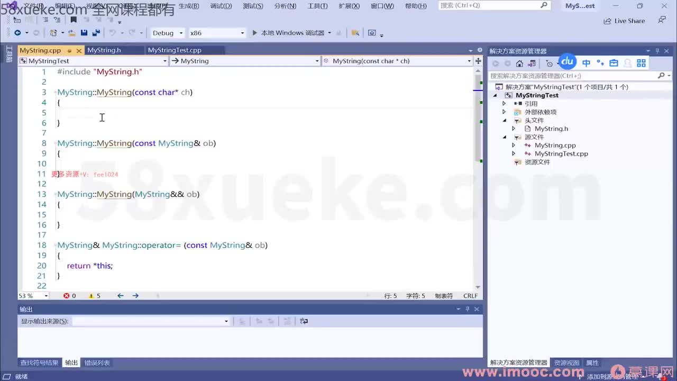Click the Home icon in Solution Explorer
The width and height of the screenshot is (677, 381).
click(x=519, y=63)
